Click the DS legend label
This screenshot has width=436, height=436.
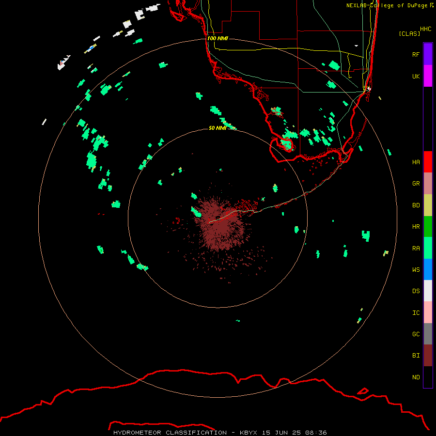[x=416, y=291]
